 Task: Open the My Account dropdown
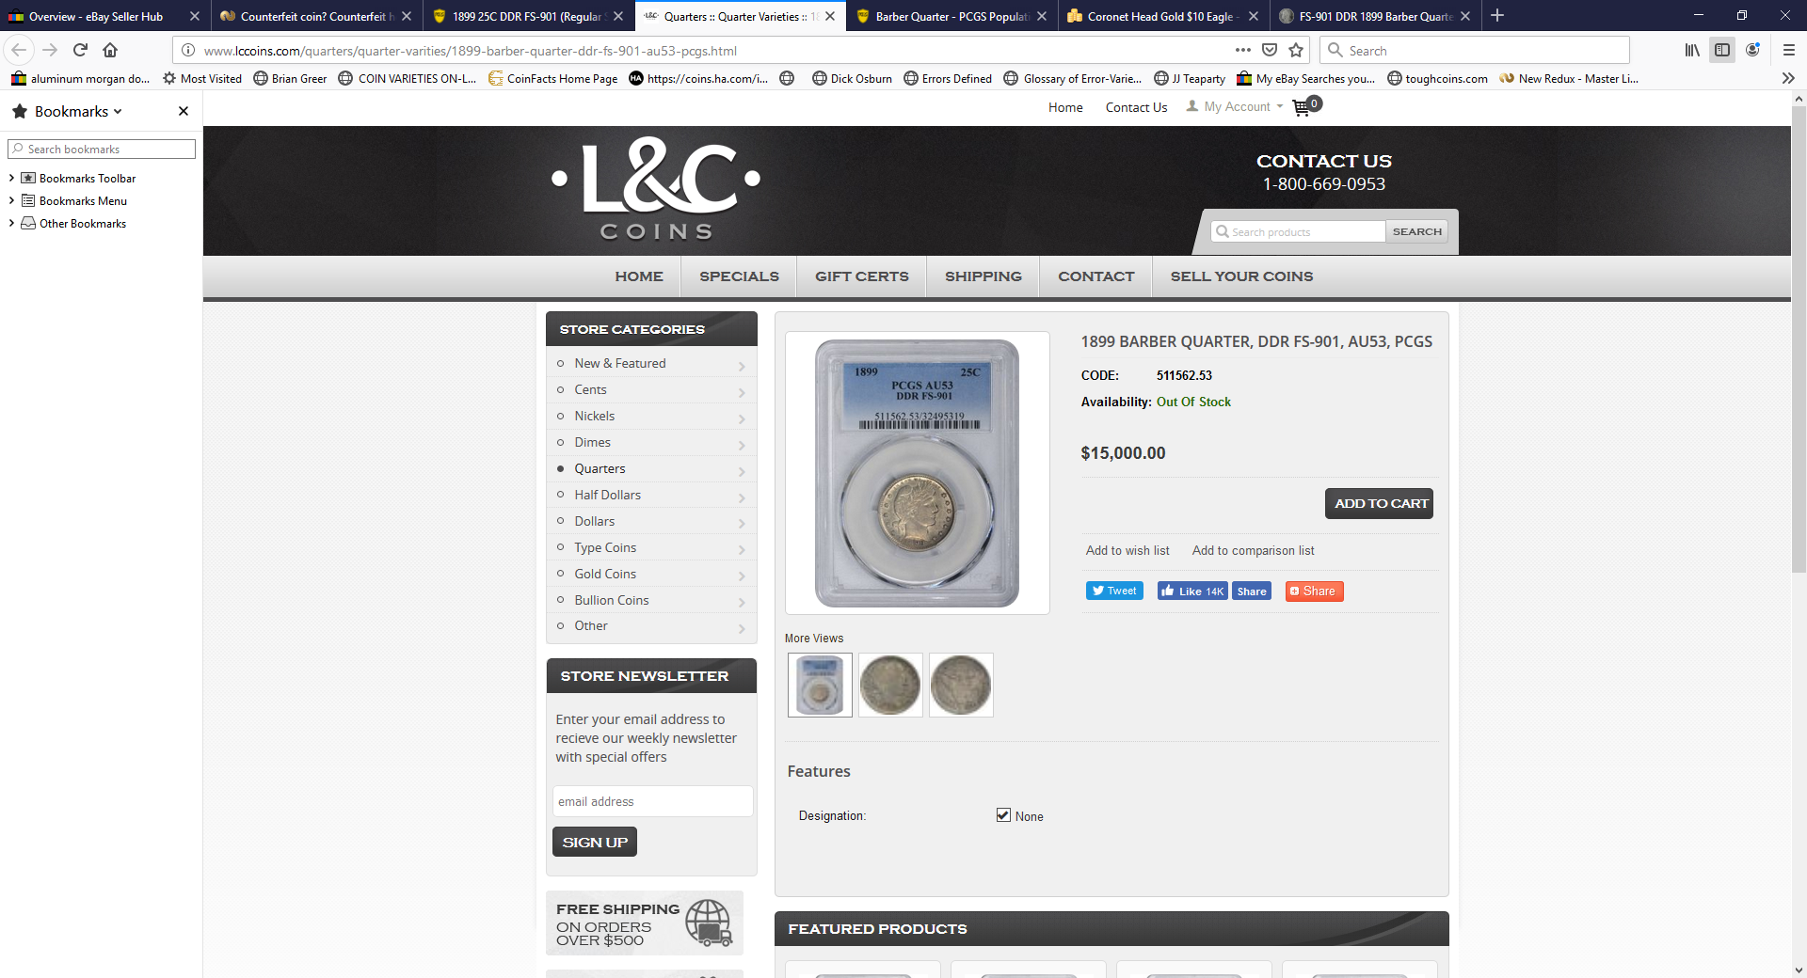pyautogui.click(x=1236, y=107)
